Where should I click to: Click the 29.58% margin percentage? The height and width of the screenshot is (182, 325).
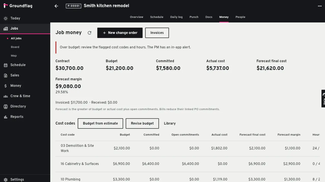coord(62,92)
